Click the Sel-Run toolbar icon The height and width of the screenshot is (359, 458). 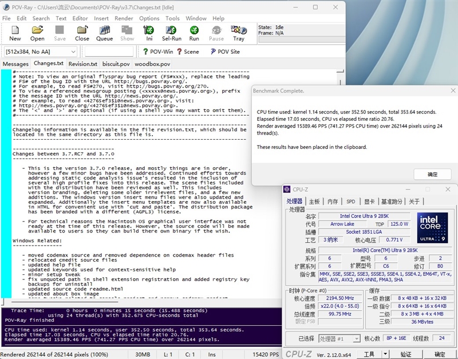pyautogui.click(x=171, y=32)
